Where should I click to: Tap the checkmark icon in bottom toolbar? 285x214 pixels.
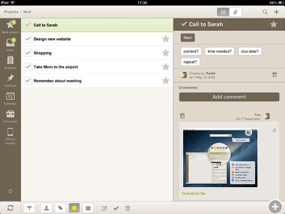116,208
